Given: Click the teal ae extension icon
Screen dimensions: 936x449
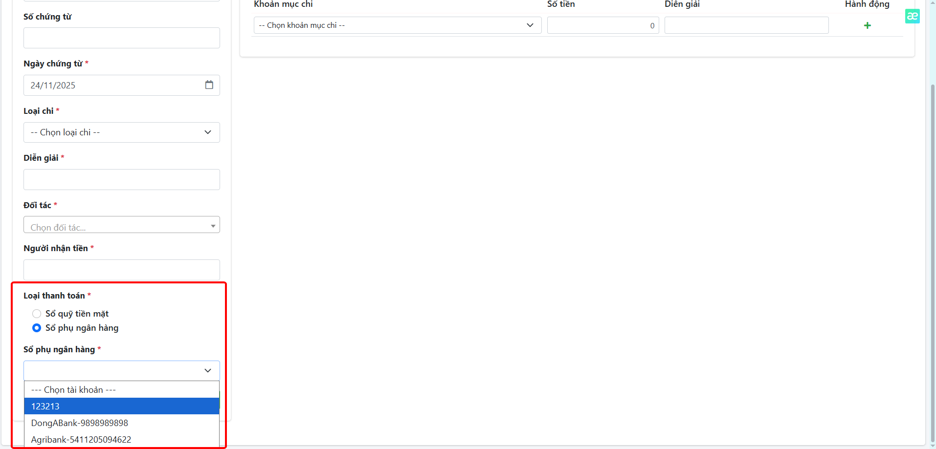Looking at the screenshot, I should (912, 16).
